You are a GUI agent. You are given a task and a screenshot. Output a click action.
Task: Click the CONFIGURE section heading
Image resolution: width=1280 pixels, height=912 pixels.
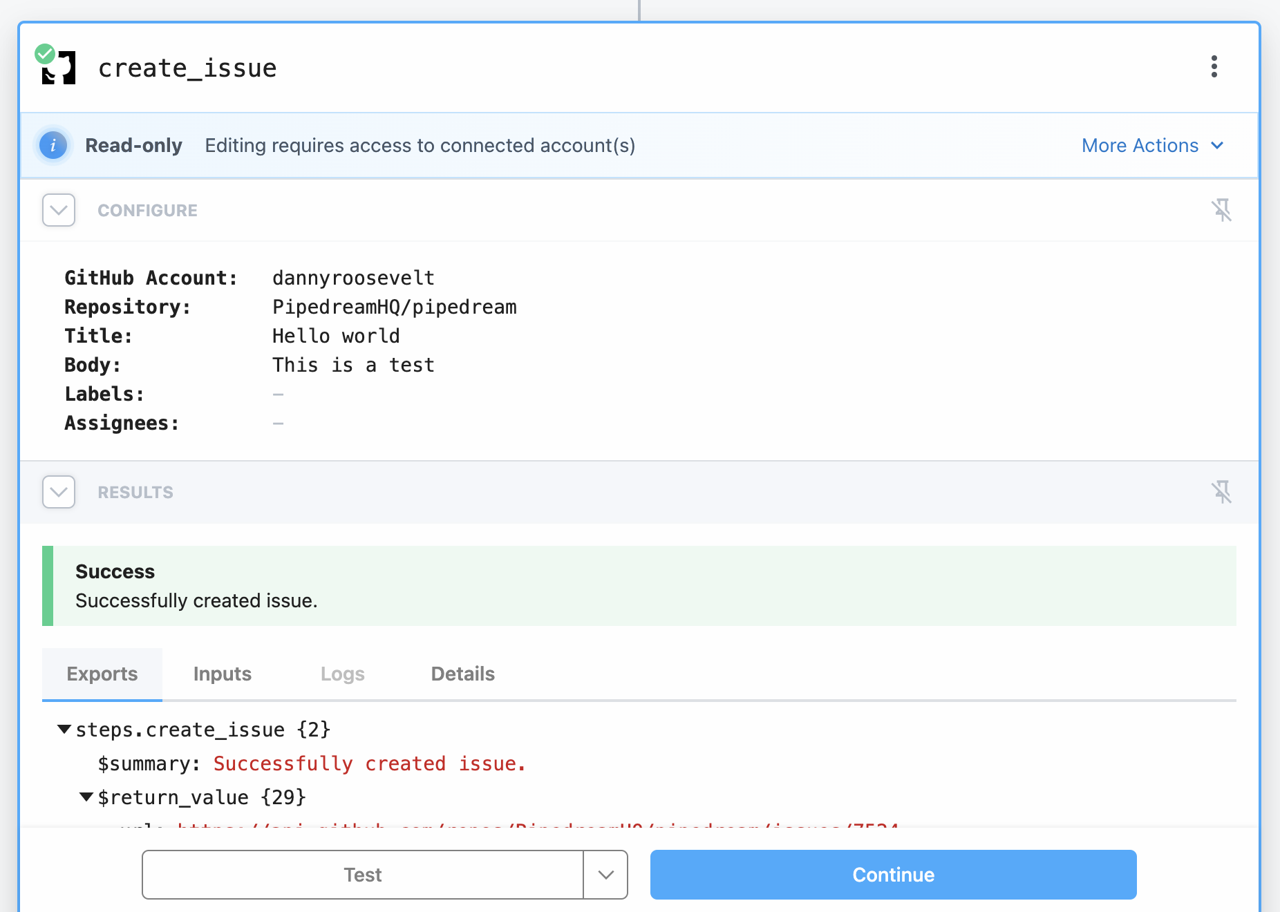click(x=147, y=210)
